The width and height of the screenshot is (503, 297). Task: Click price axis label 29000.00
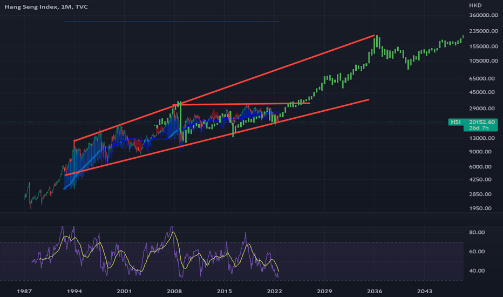point(482,109)
